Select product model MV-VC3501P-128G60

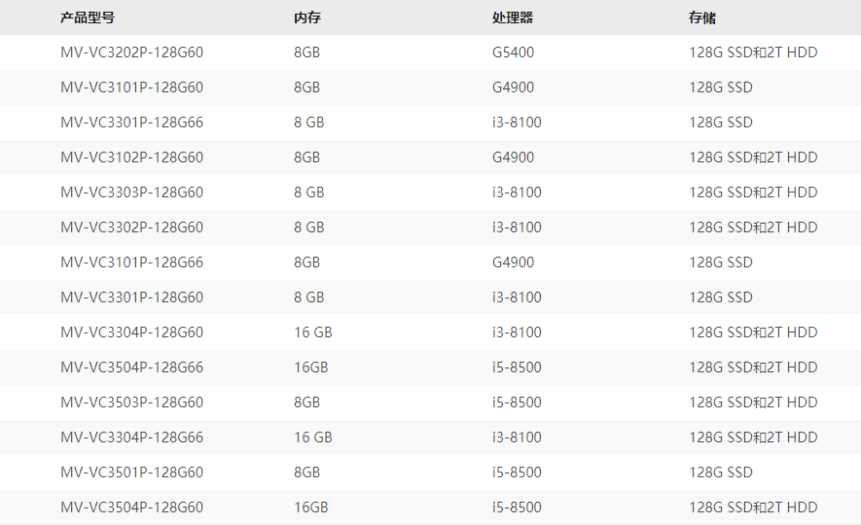131,472
